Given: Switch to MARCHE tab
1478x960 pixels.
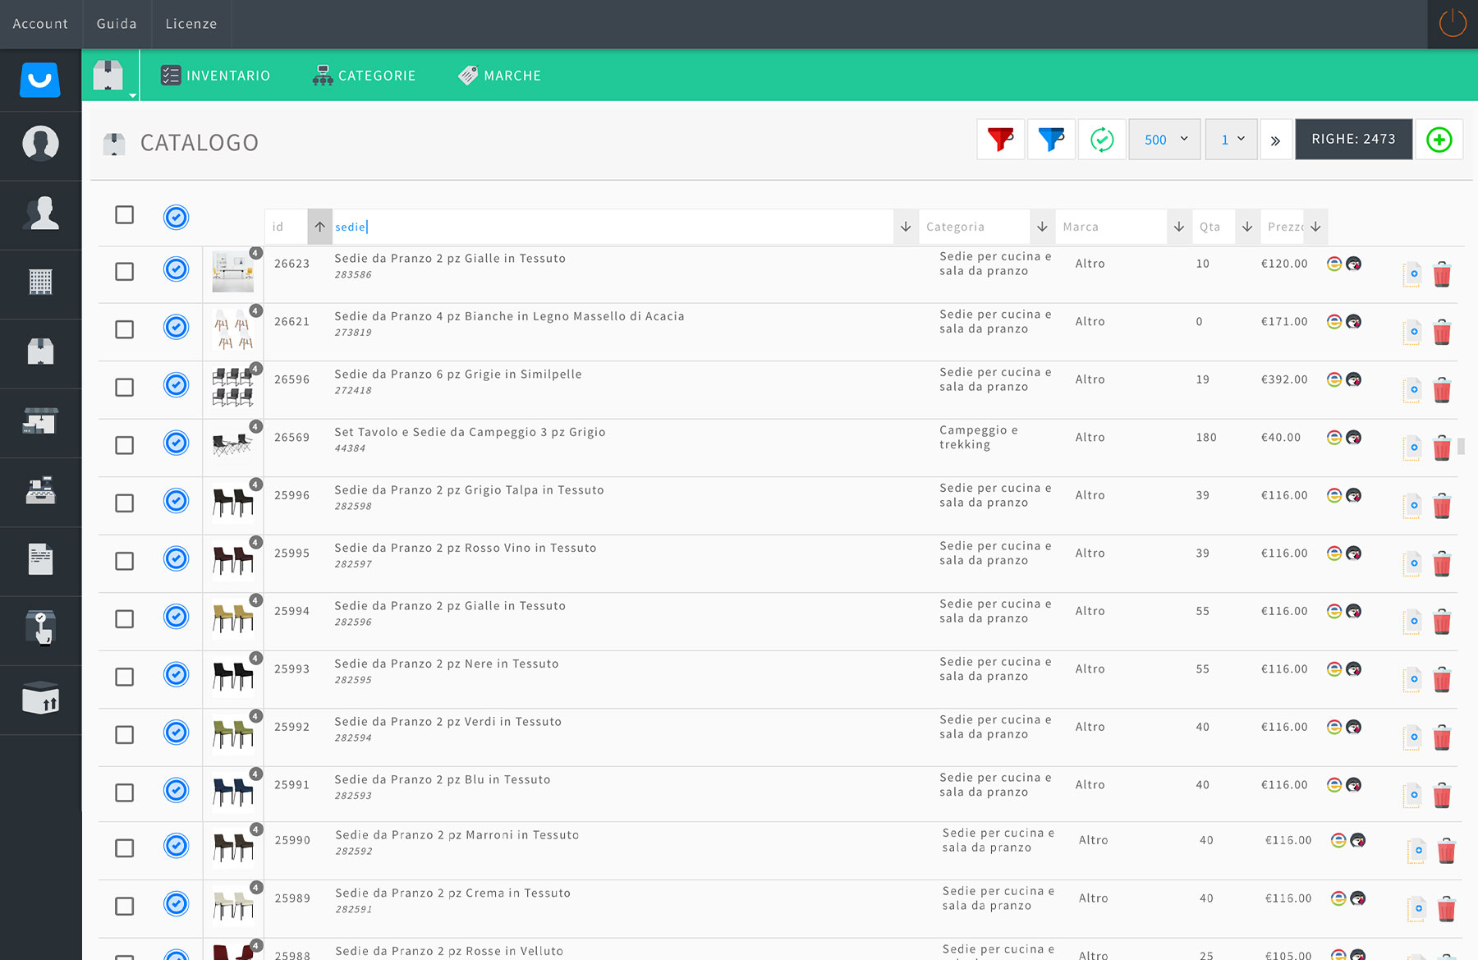Looking at the screenshot, I should pos(499,76).
